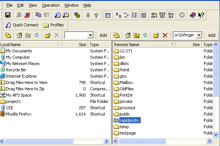This screenshot has width=220, height=146.
Task: Click the Upload up-arrow icon
Action: coord(96,15)
